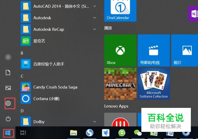
Task: Launch the Minecraft tile
Action: click(120, 84)
